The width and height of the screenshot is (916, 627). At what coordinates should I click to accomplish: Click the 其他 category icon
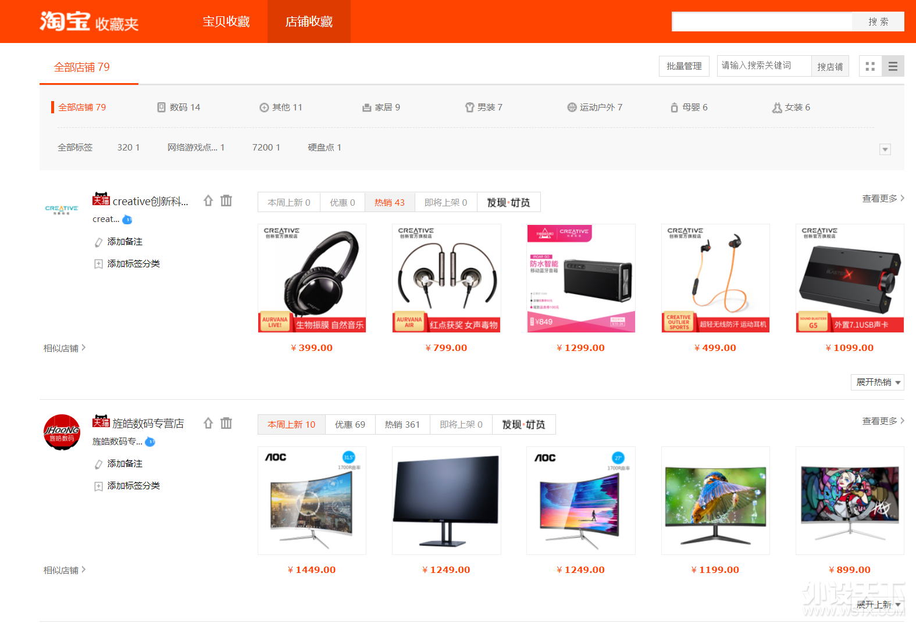(x=264, y=108)
